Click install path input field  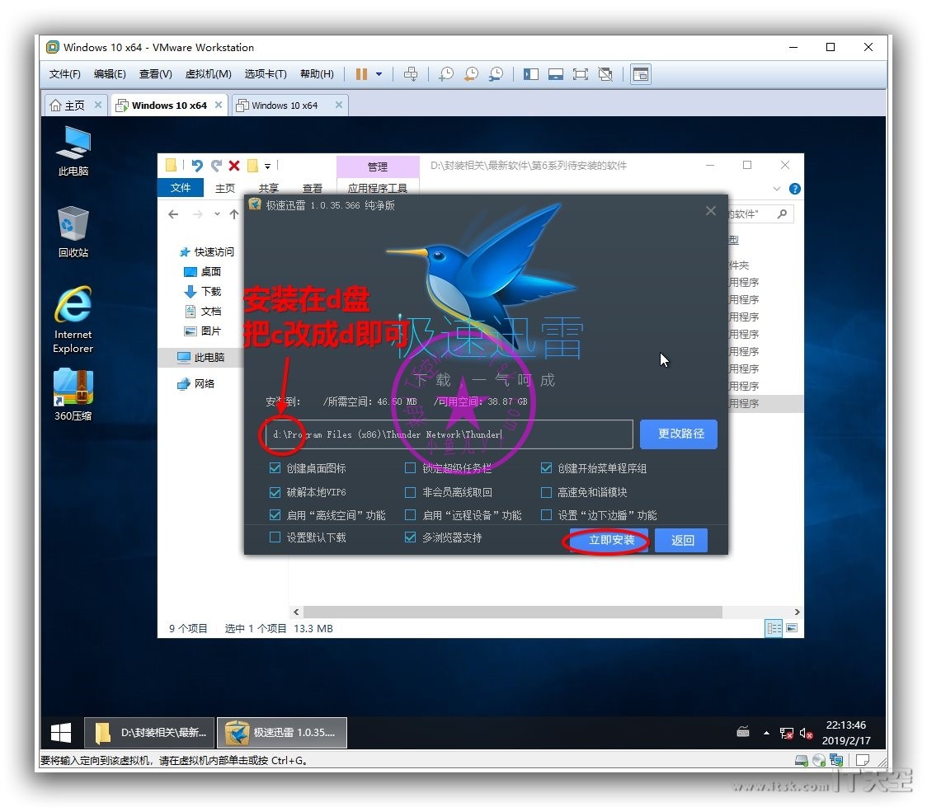[x=449, y=434]
